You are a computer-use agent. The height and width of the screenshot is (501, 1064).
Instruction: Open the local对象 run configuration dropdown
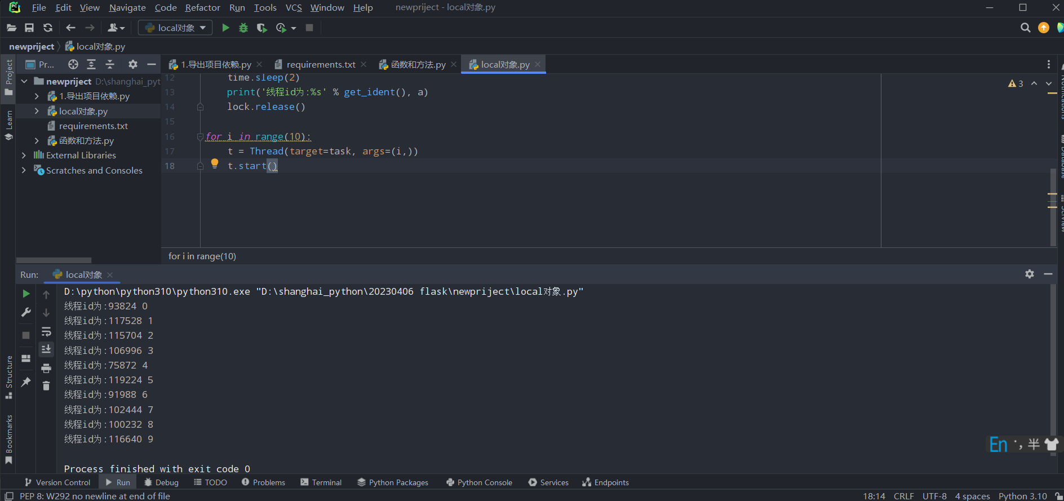click(x=175, y=28)
